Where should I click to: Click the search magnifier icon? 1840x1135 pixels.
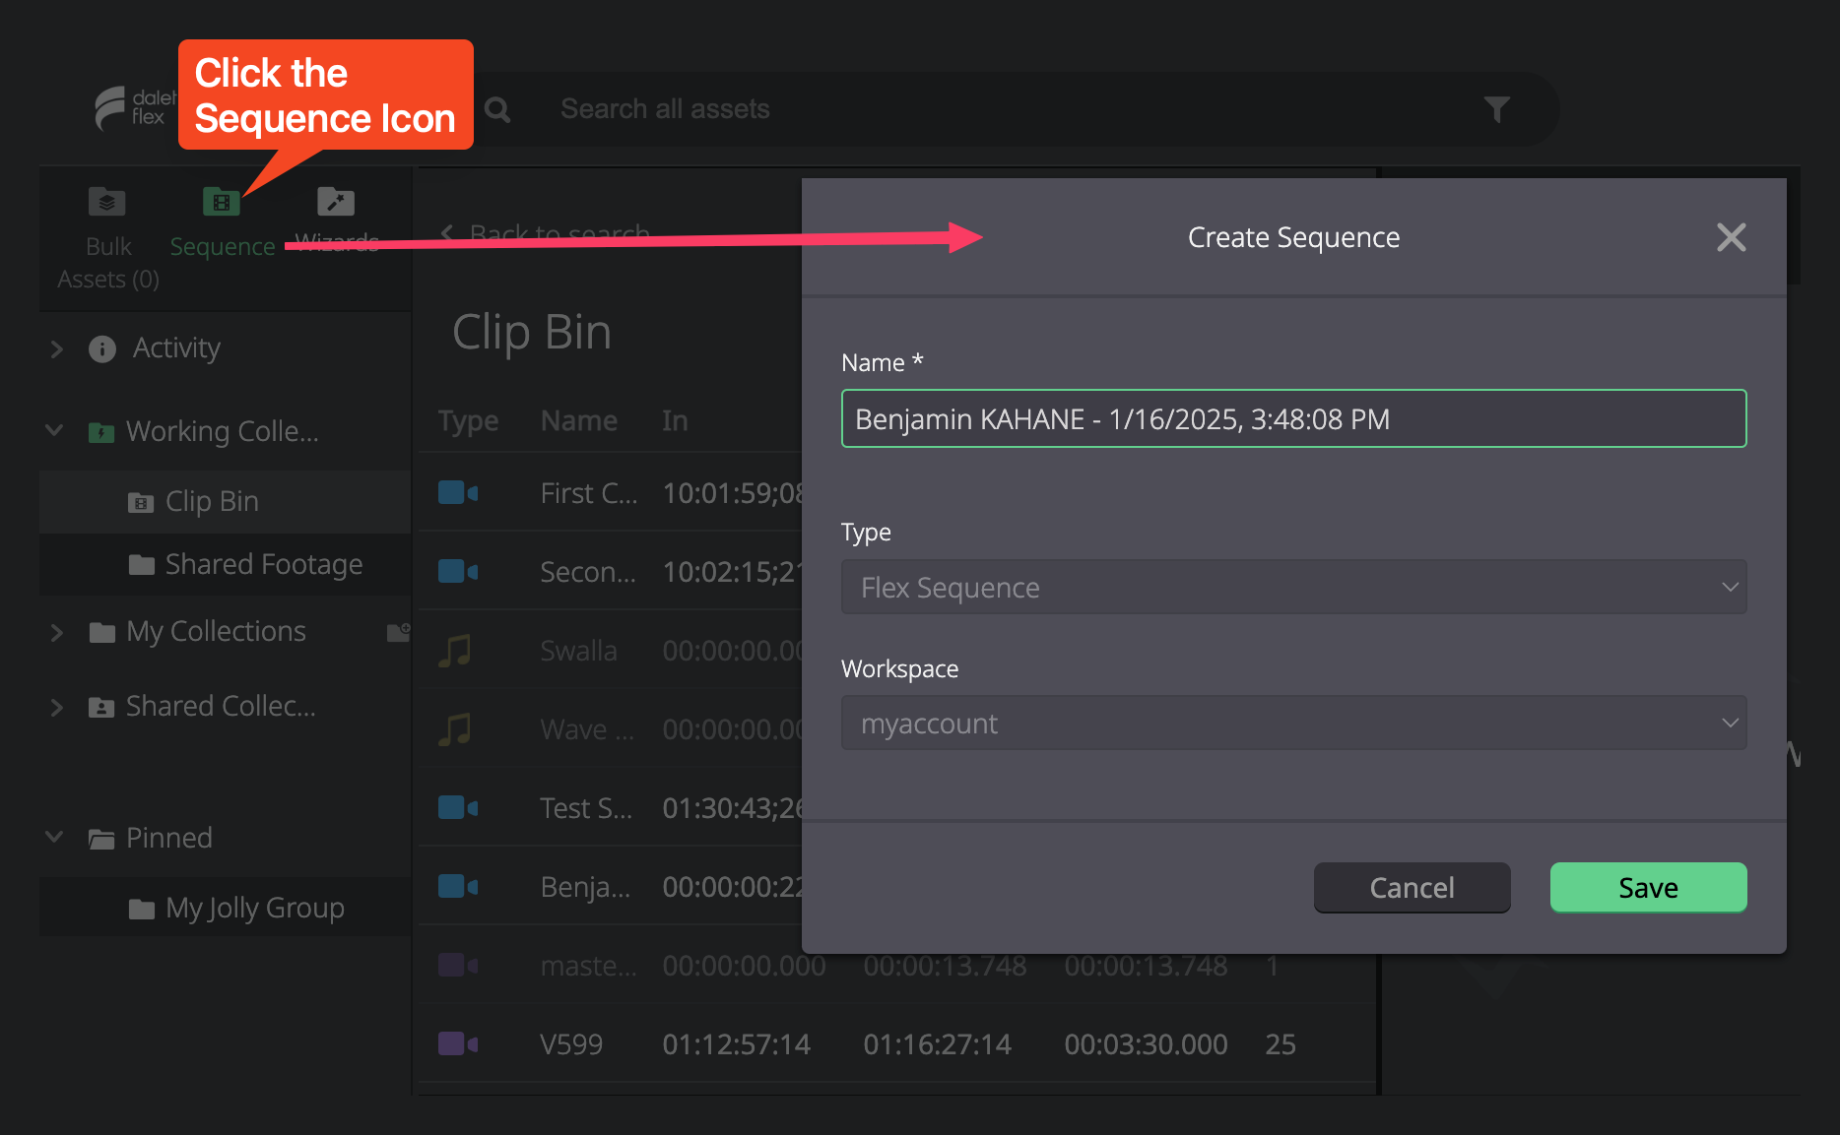tap(498, 109)
